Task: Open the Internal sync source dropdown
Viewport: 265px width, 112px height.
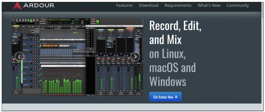Action: click(x=43, y=19)
